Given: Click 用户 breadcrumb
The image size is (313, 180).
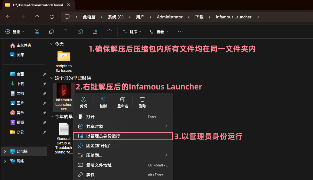Looking at the screenshot, I should coord(140,17).
